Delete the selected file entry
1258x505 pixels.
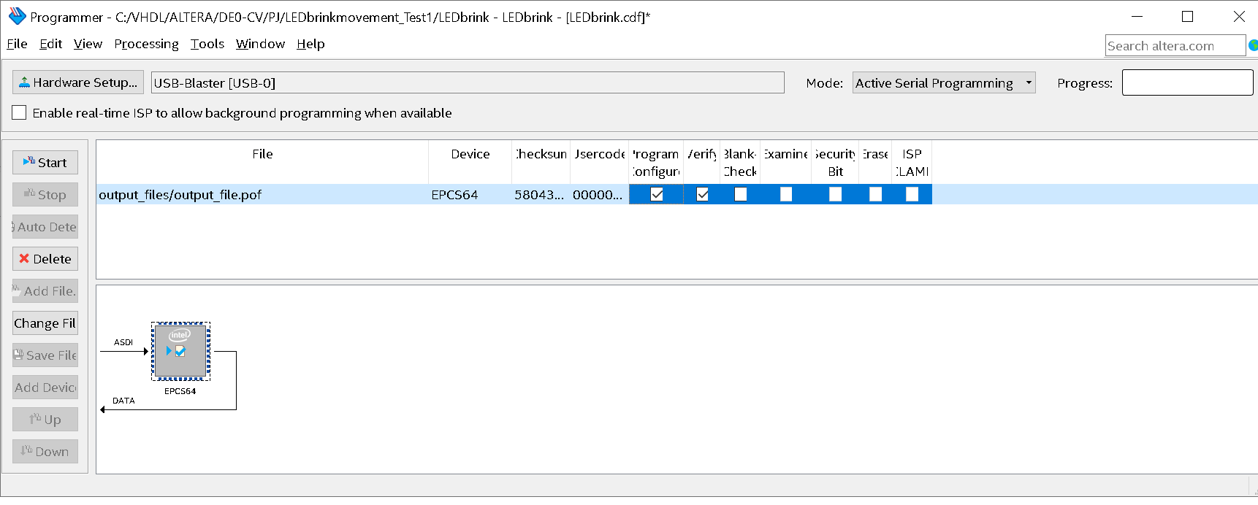(45, 259)
